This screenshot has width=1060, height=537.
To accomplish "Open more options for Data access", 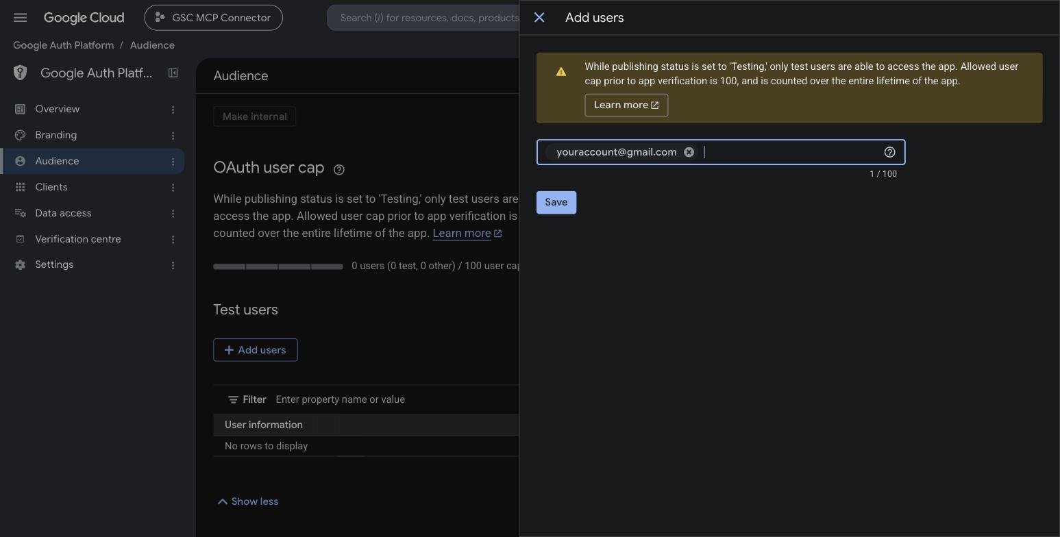I will pos(173,214).
